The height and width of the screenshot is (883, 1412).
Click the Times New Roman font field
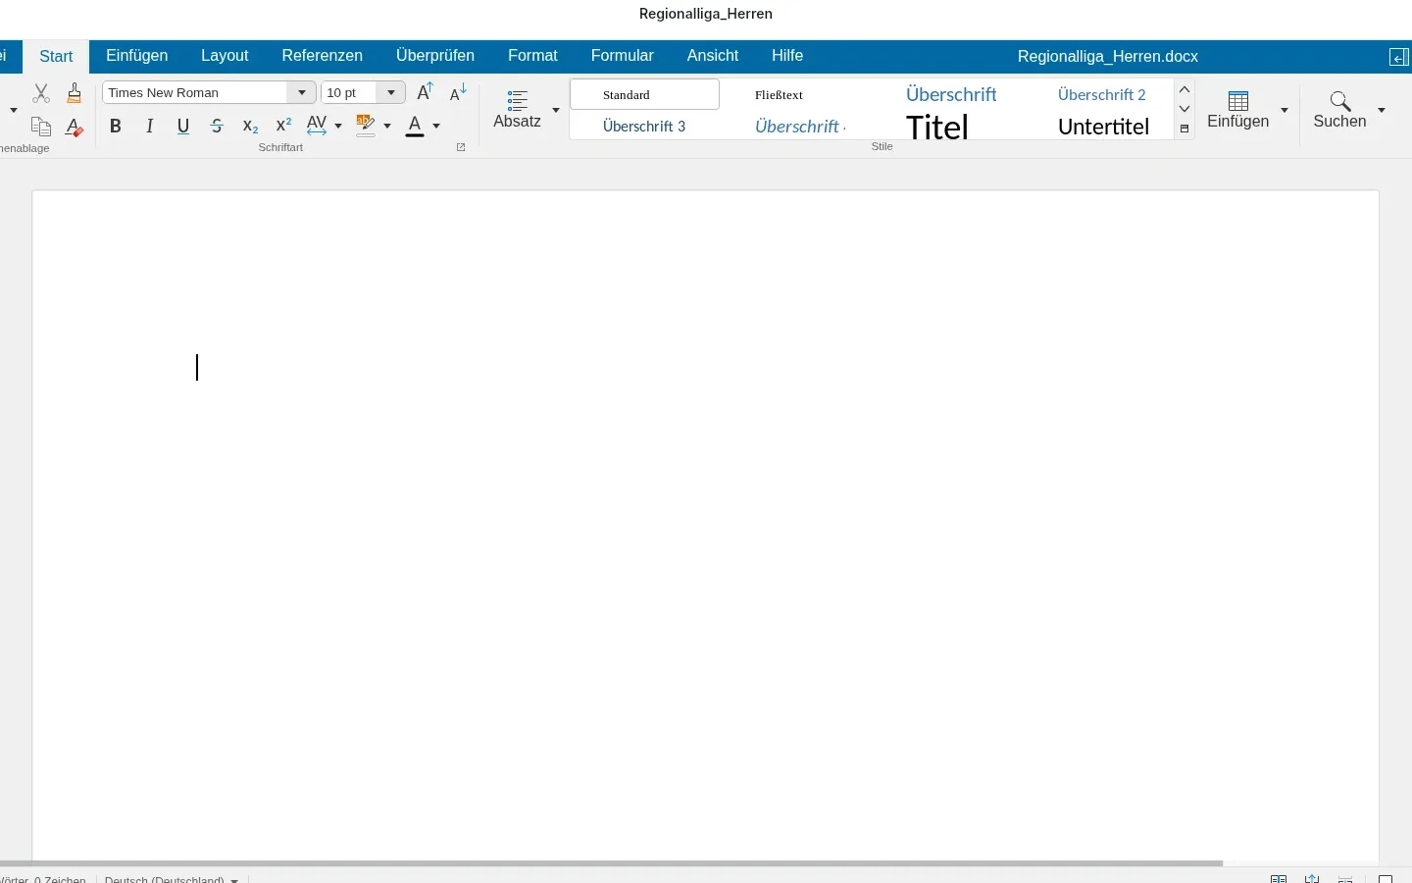click(196, 92)
